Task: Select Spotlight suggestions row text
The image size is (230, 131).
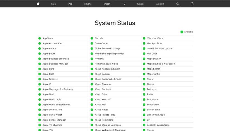Action: click(158, 125)
